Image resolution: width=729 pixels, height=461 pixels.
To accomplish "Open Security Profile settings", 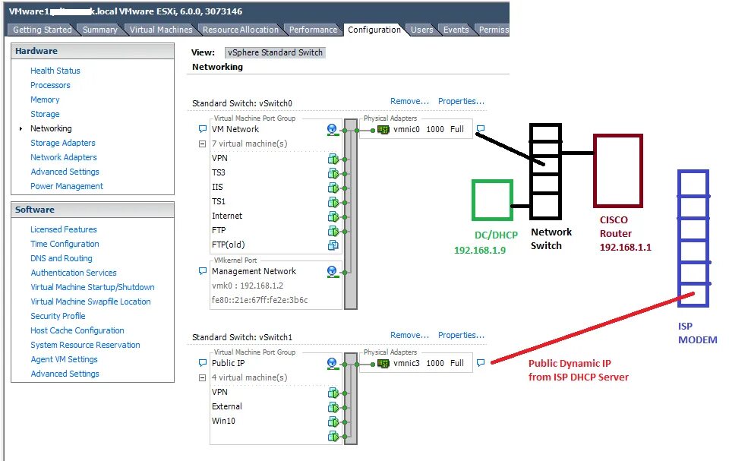I will [58, 316].
